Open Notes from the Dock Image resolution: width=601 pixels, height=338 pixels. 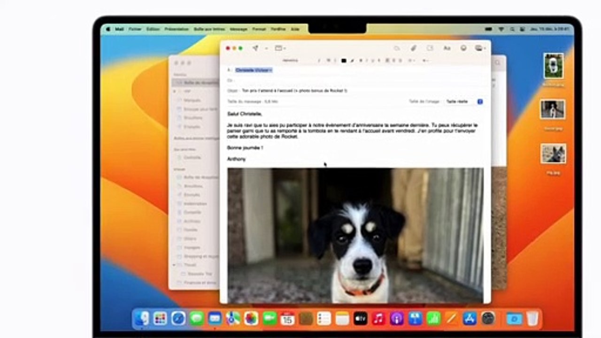[x=342, y=318]
